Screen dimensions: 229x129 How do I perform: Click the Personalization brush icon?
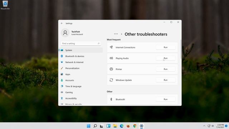coord(62,68)
